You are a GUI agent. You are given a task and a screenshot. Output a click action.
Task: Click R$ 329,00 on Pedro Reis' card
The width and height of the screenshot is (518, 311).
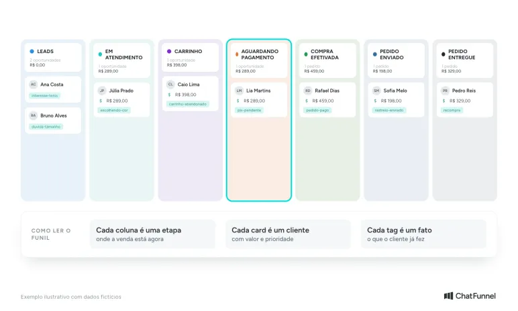point(460,101)
